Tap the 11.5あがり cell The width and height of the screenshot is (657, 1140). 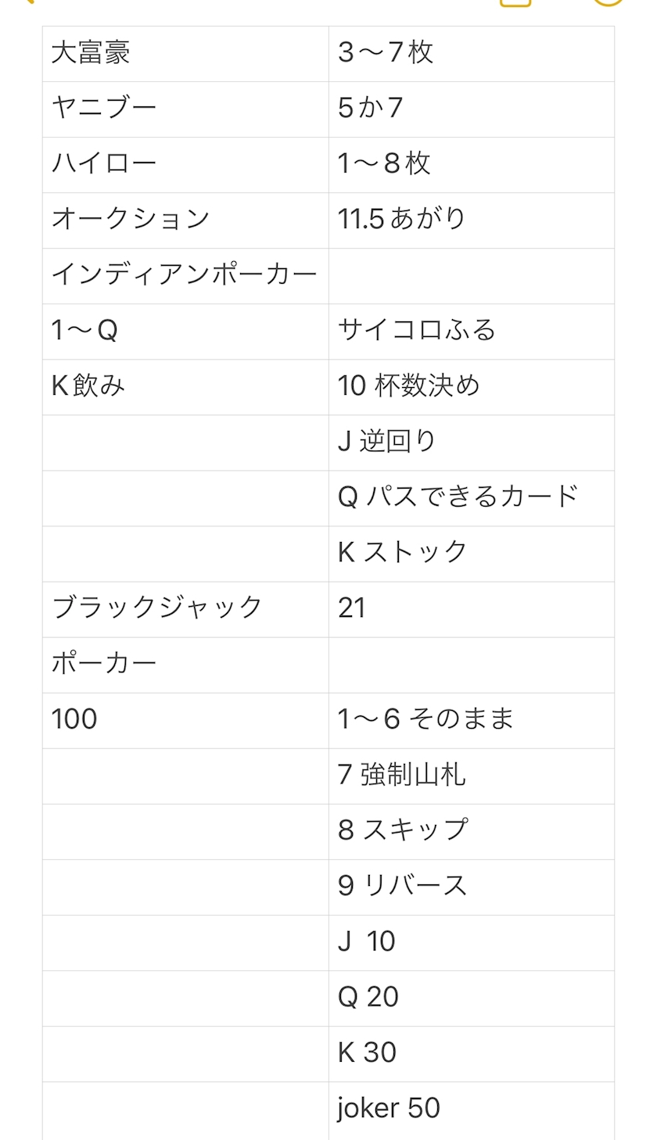(x=472, y=220)
